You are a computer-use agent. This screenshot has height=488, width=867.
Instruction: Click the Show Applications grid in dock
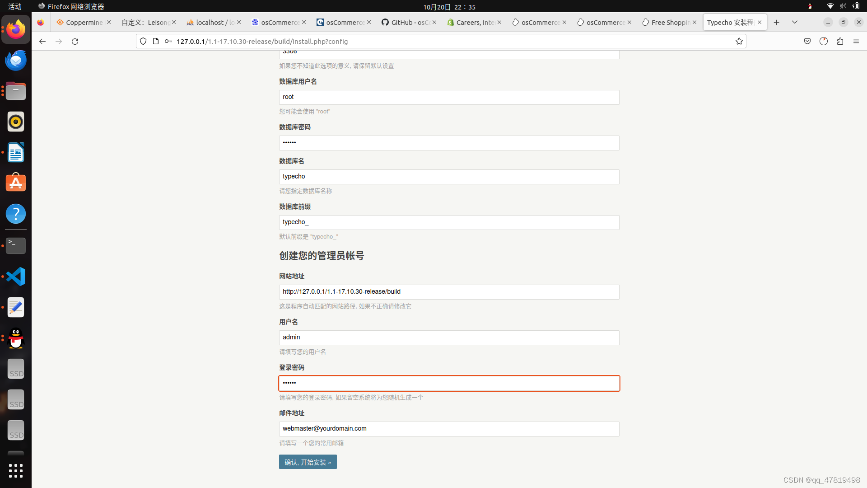click(16, 471)
